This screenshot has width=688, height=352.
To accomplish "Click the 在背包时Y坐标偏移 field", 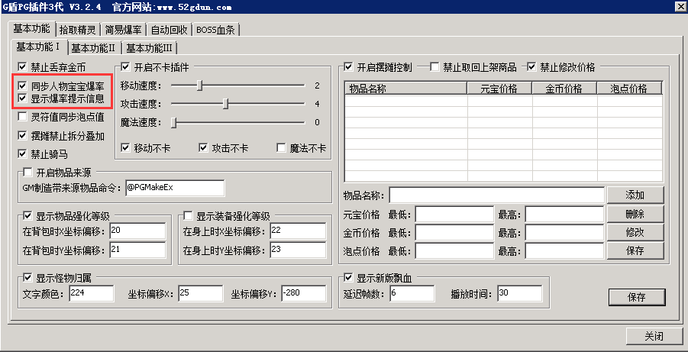I will pyautogui.click(x=137, y=250).
